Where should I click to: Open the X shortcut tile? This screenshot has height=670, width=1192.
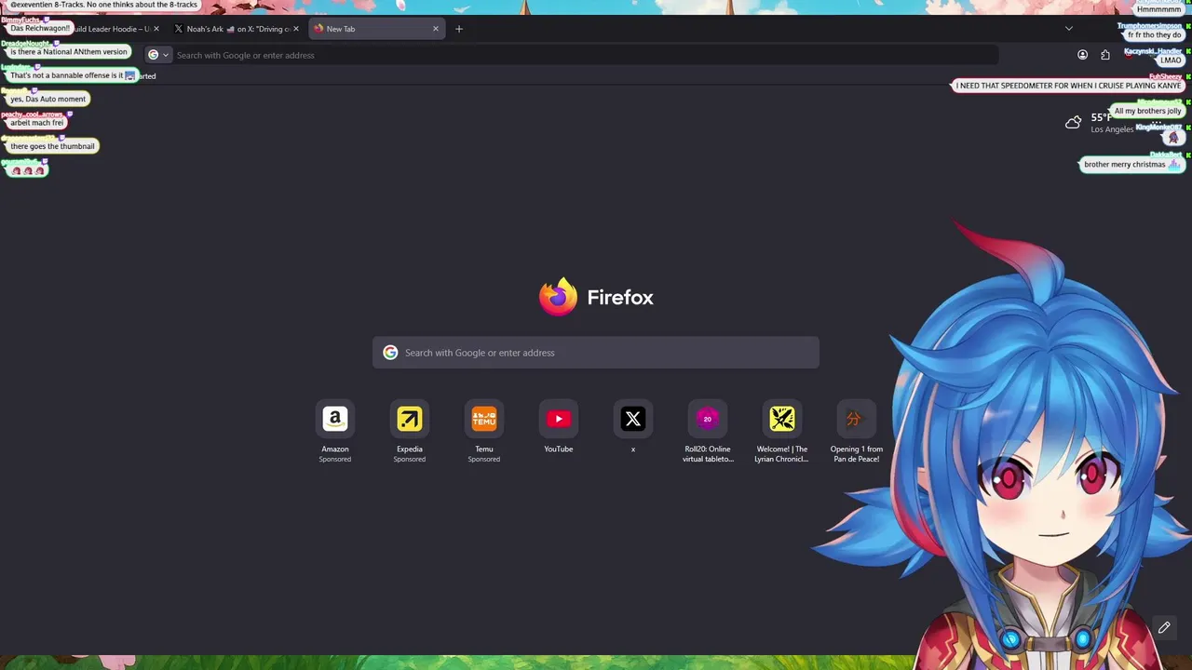click(633, 420)
